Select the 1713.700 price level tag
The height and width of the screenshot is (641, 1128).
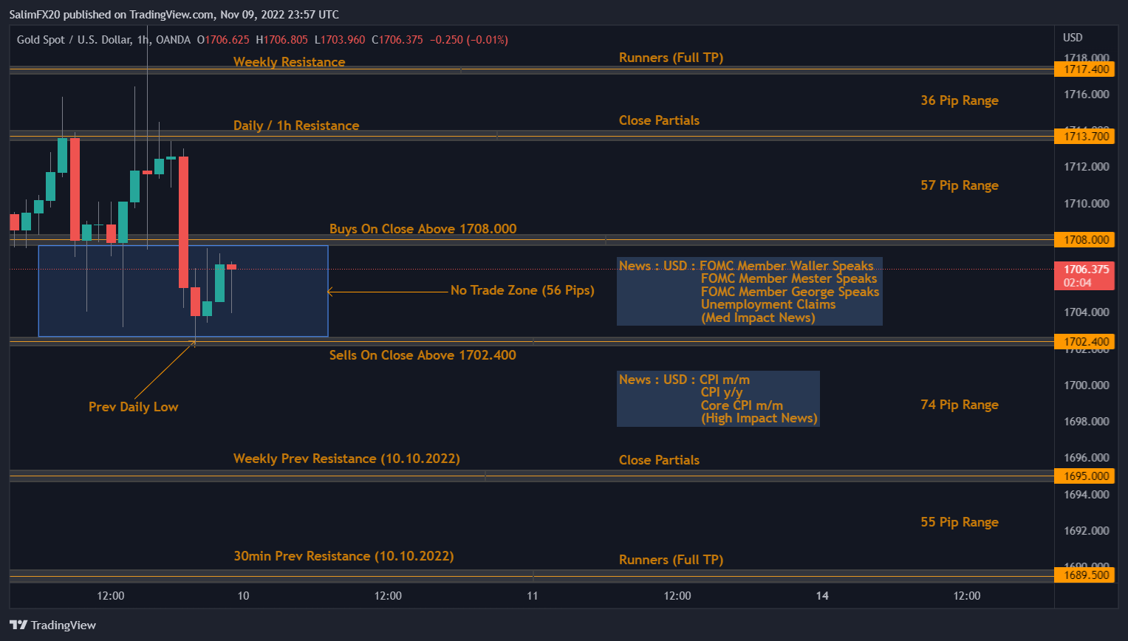[x=1086, y=136]
